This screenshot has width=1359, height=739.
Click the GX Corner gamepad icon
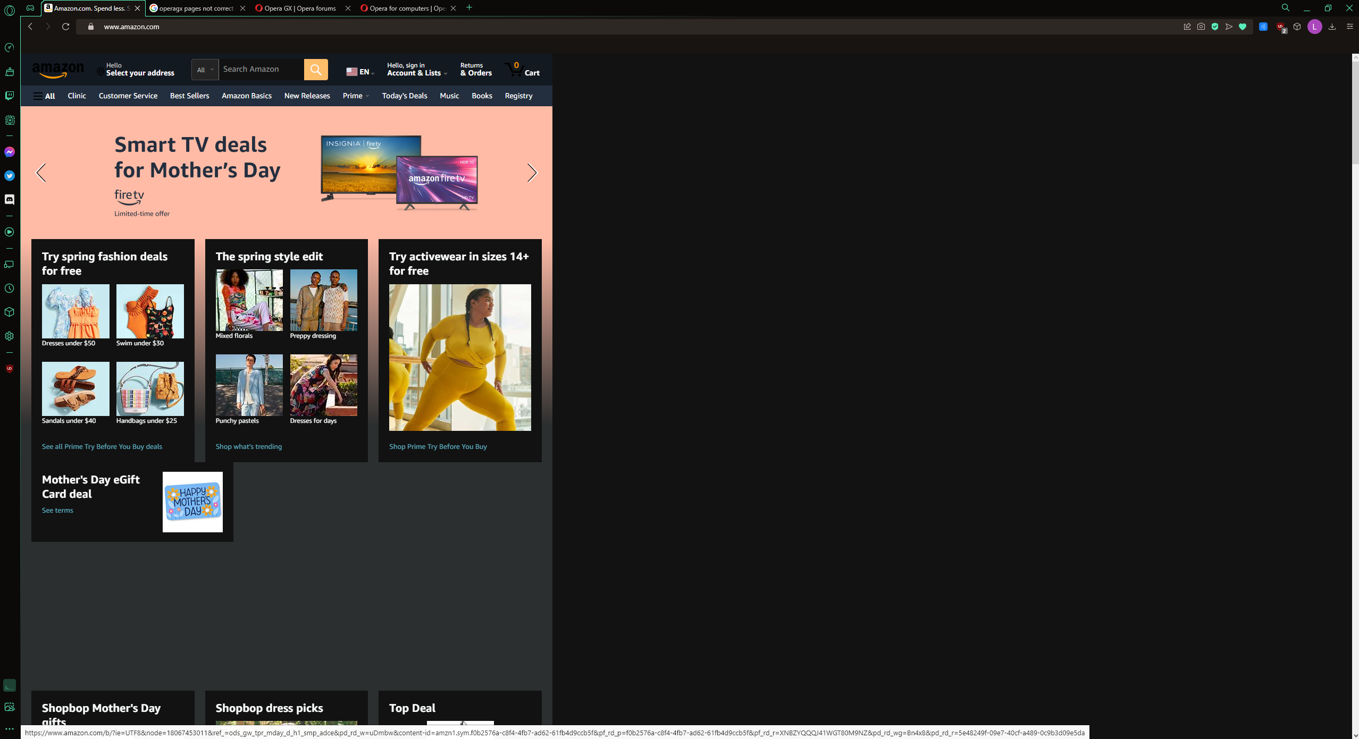click(x=30, y=8)
